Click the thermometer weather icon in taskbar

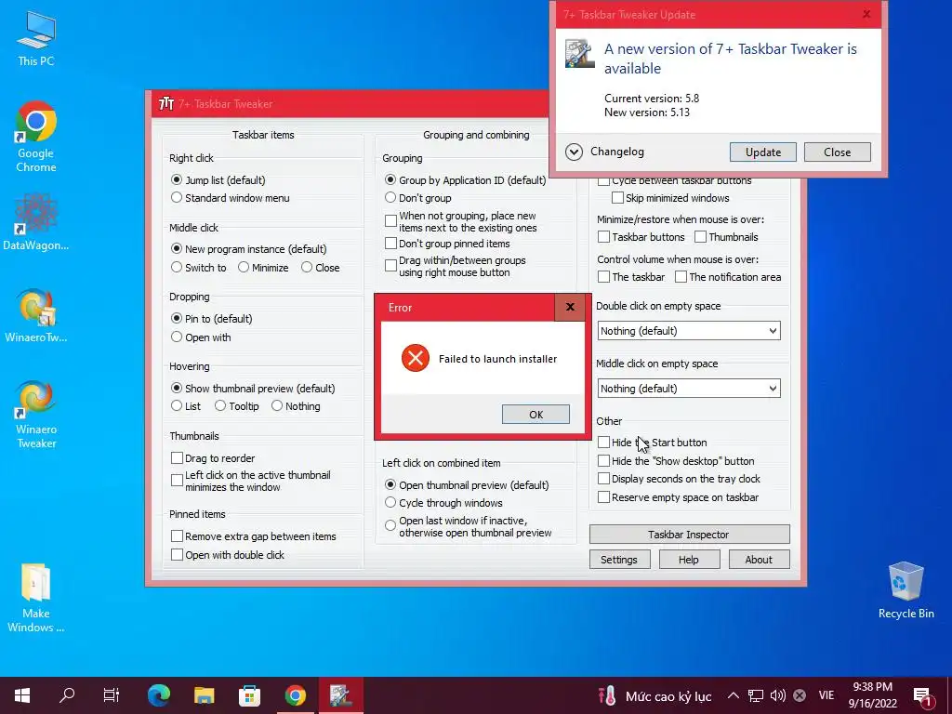tap(606, 695)
